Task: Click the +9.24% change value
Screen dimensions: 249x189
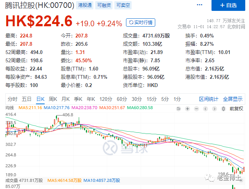Action: pos(109,24)
